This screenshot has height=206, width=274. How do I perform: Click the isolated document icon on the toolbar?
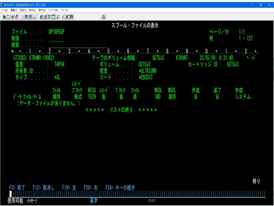tap(8, 16)
